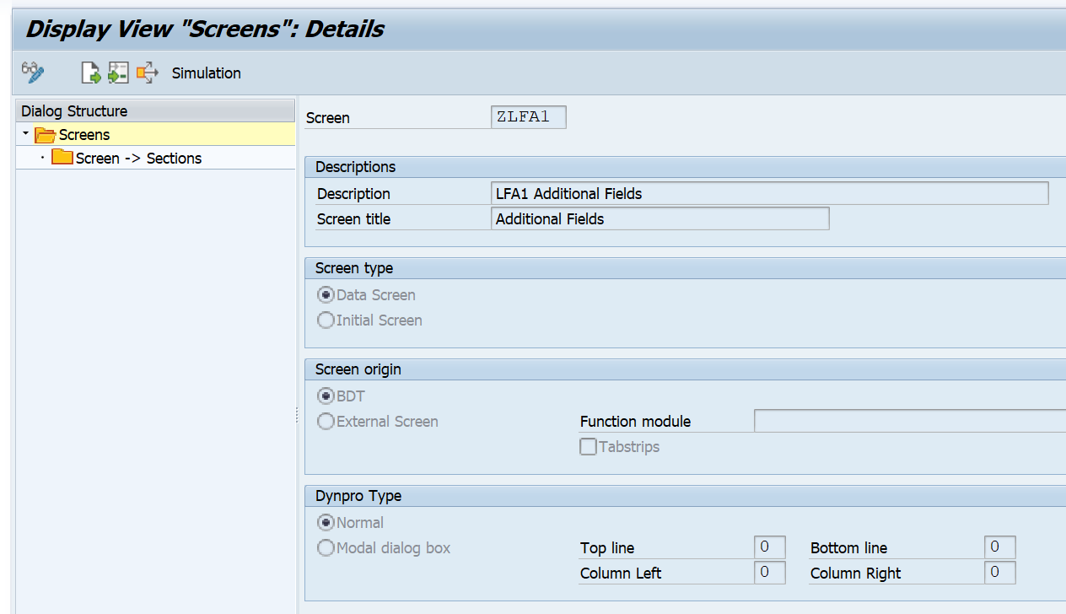Viewport: 1066px width, 614px height.
Task: Click the orange expand-structure toolbar icon
Action: coord(147,73)
